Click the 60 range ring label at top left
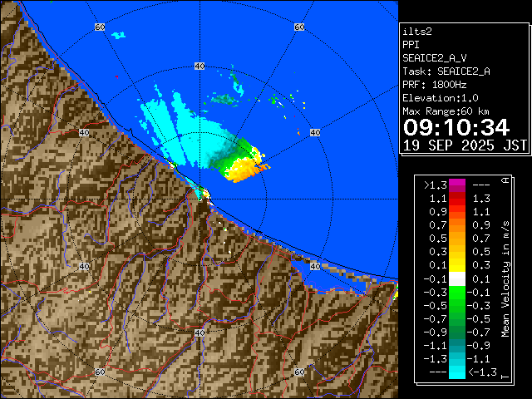The width and height of the screenshot is (532, 399). 100,27
